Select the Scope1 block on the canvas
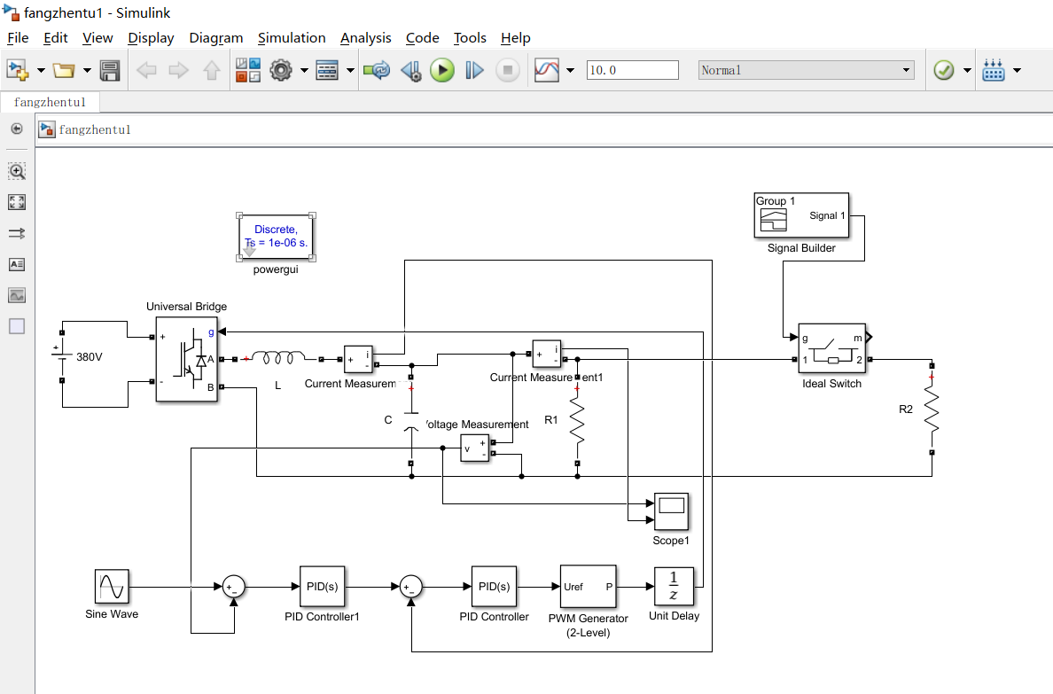 (x=671, y=511)
